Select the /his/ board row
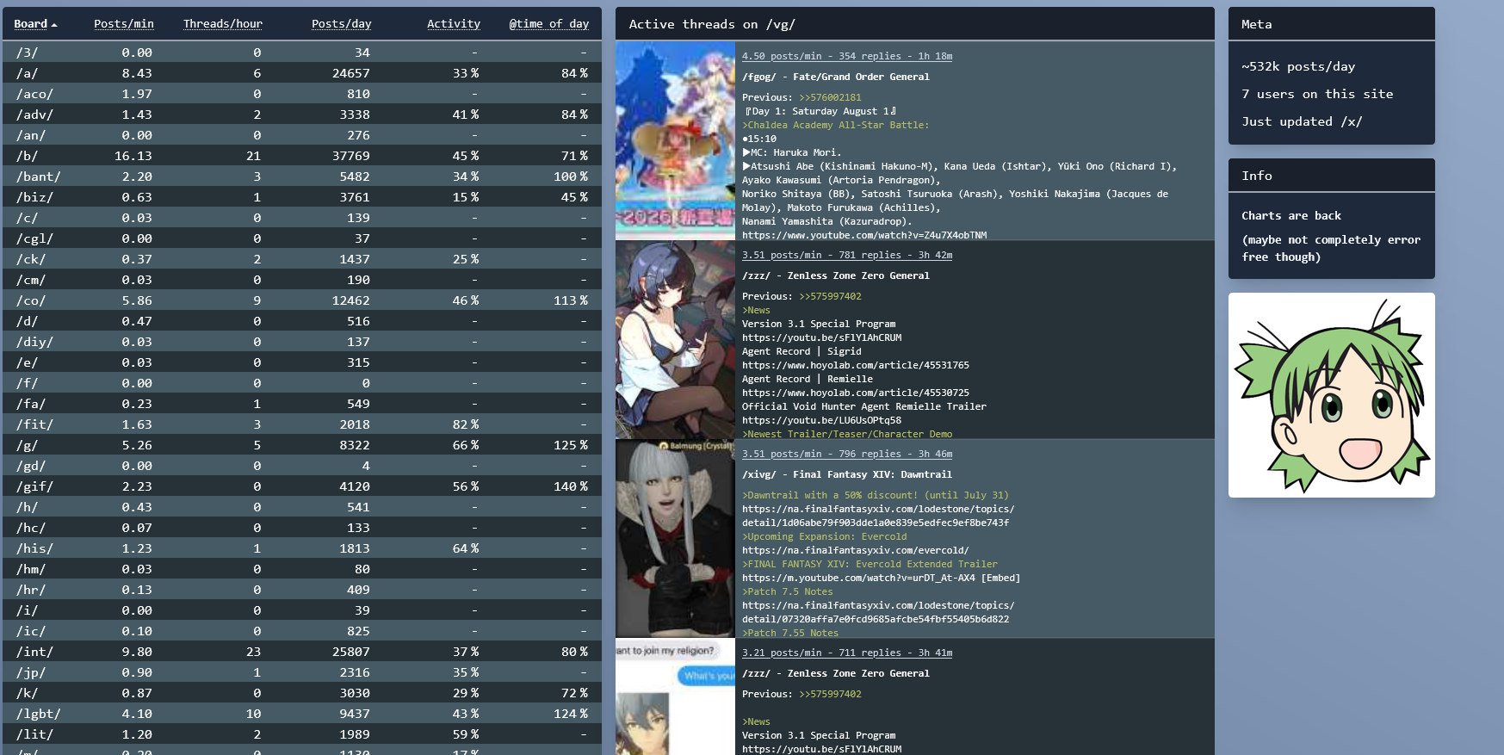 (302, 548)
